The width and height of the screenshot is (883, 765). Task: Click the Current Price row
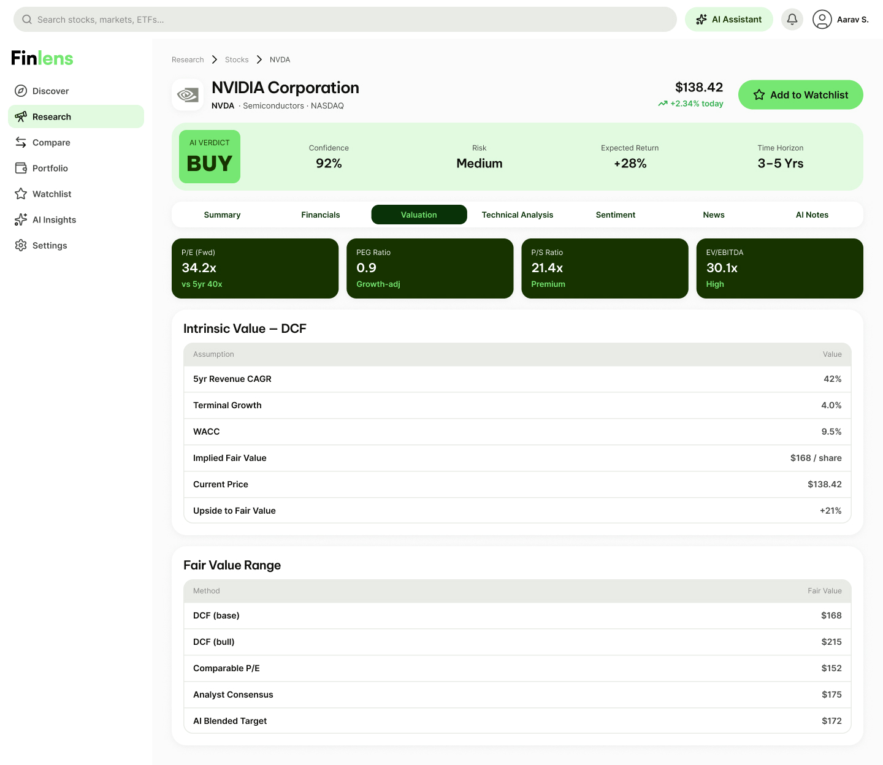click(518, 484)
